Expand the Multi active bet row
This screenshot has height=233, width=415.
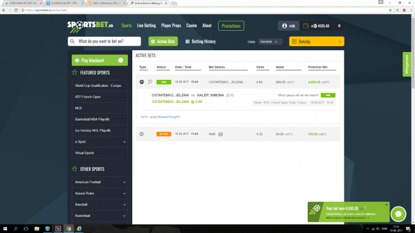click(142, 134)
